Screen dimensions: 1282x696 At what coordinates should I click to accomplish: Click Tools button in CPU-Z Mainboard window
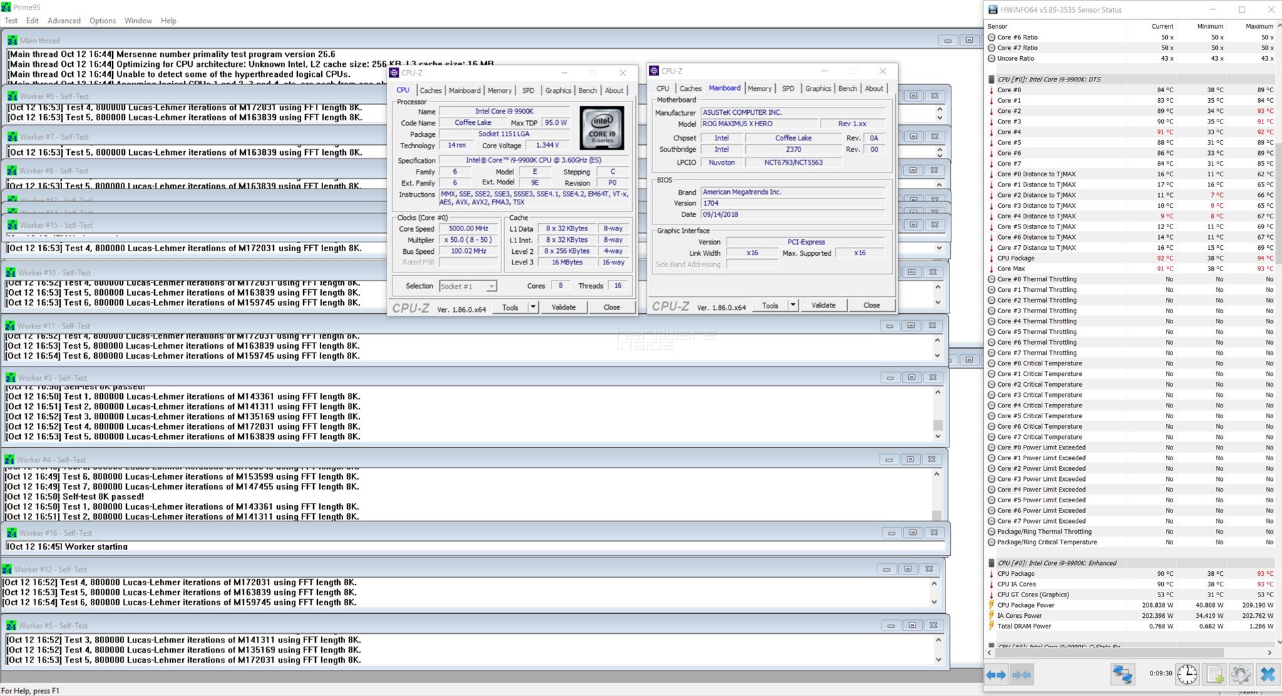click(770, 305)
